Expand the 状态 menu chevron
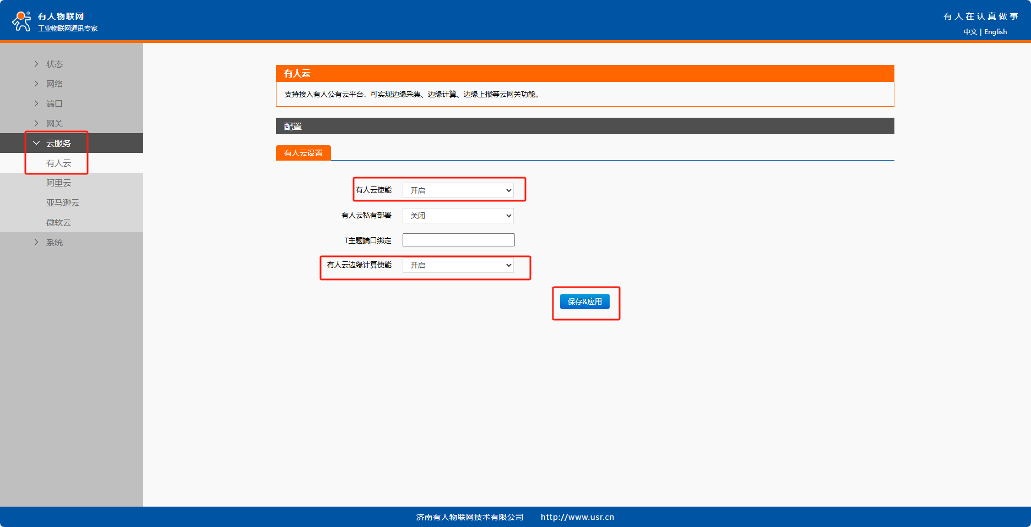1031x527 pixels. click(36, 64)
